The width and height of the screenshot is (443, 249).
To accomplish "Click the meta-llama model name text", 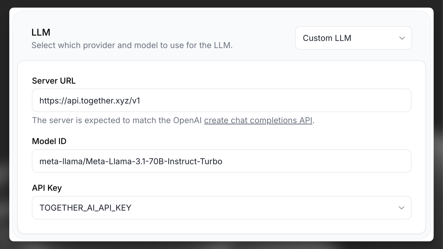I will click(131, 161).
